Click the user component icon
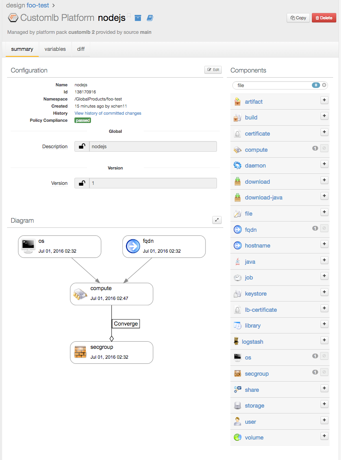The image size is (341, 460). tap(237, 421)
